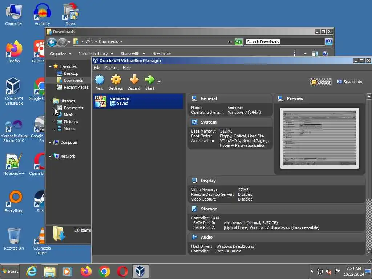Image resolution: width=372 pixels, height=279 pixels.
Task: Click New folder button
Action: 162,54
